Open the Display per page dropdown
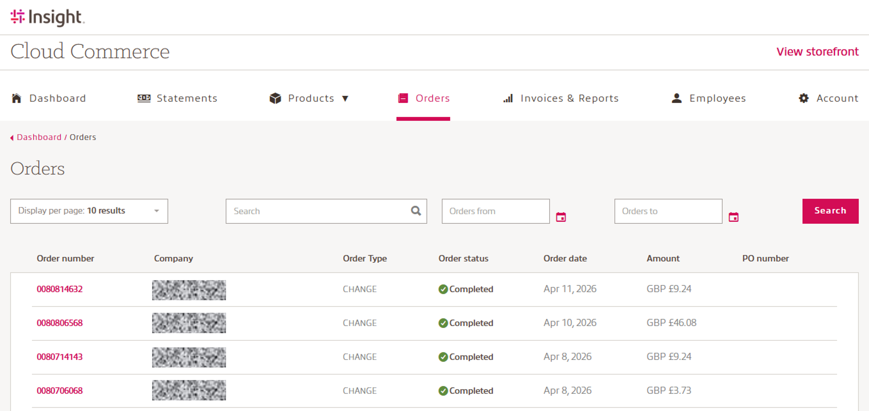Screen dimensions: 869x411 coord(89,211)
